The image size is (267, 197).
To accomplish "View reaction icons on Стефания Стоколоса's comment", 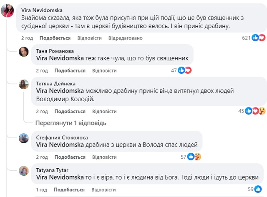I will (x=194, y=157).
